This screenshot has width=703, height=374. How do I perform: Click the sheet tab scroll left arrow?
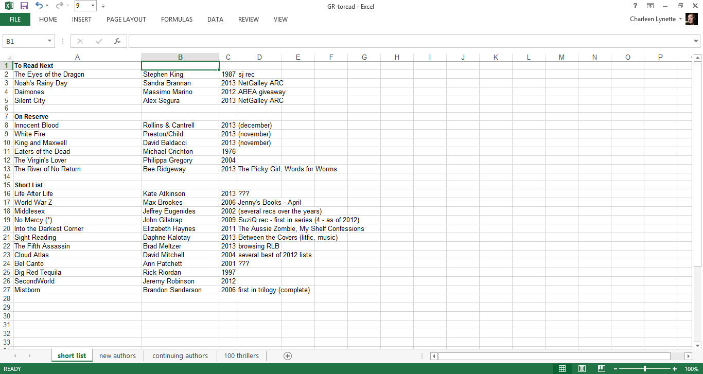pyautogui.click(x=15, y=356)
